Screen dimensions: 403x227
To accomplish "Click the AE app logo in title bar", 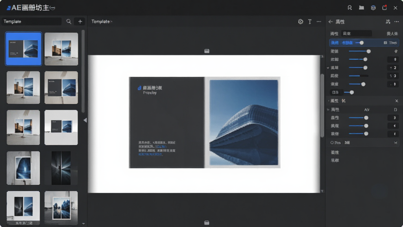I will [x=9, y=8].
